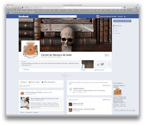
Task: Click header profile avatar of Carnet page
Action: (x=98, y=16)
